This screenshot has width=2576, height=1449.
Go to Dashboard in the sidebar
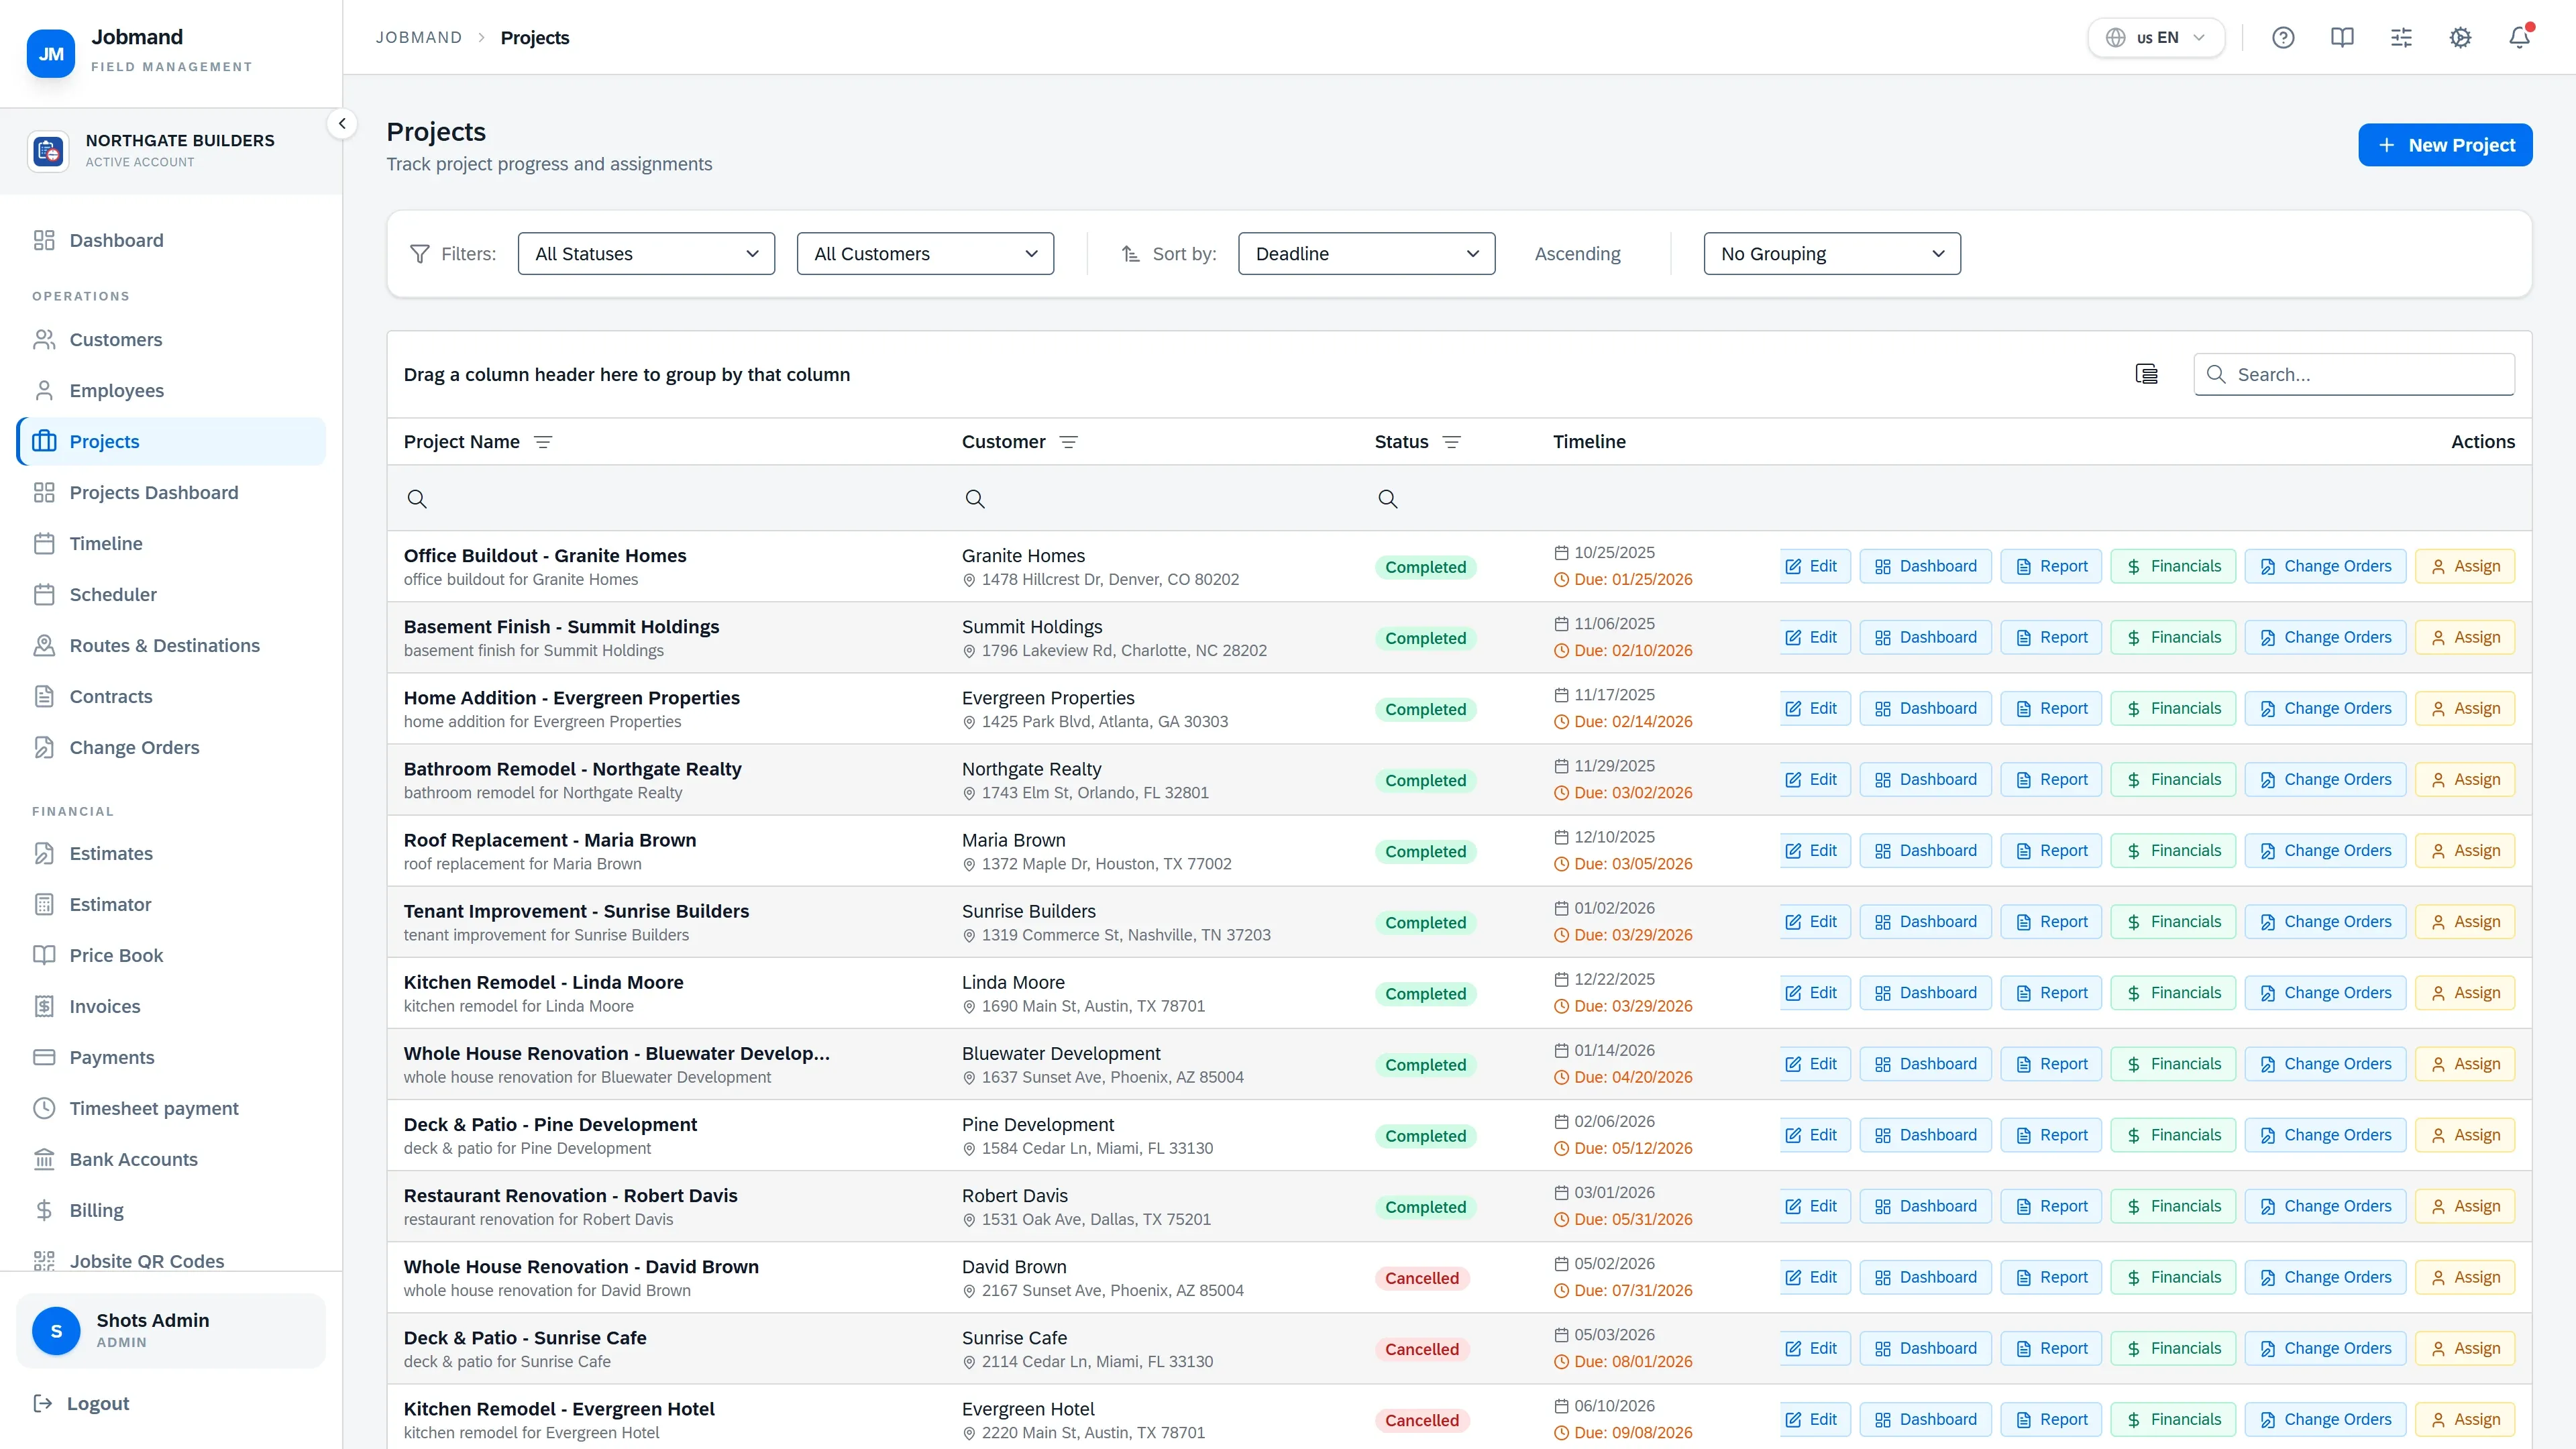[x=171, y=240]
